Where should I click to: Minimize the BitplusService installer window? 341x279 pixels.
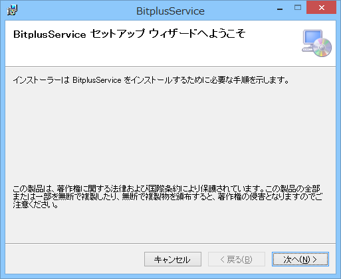[280, 9]
